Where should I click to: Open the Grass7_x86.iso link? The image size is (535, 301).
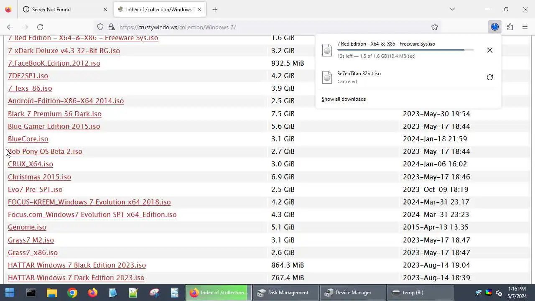(x=33, y=253)
